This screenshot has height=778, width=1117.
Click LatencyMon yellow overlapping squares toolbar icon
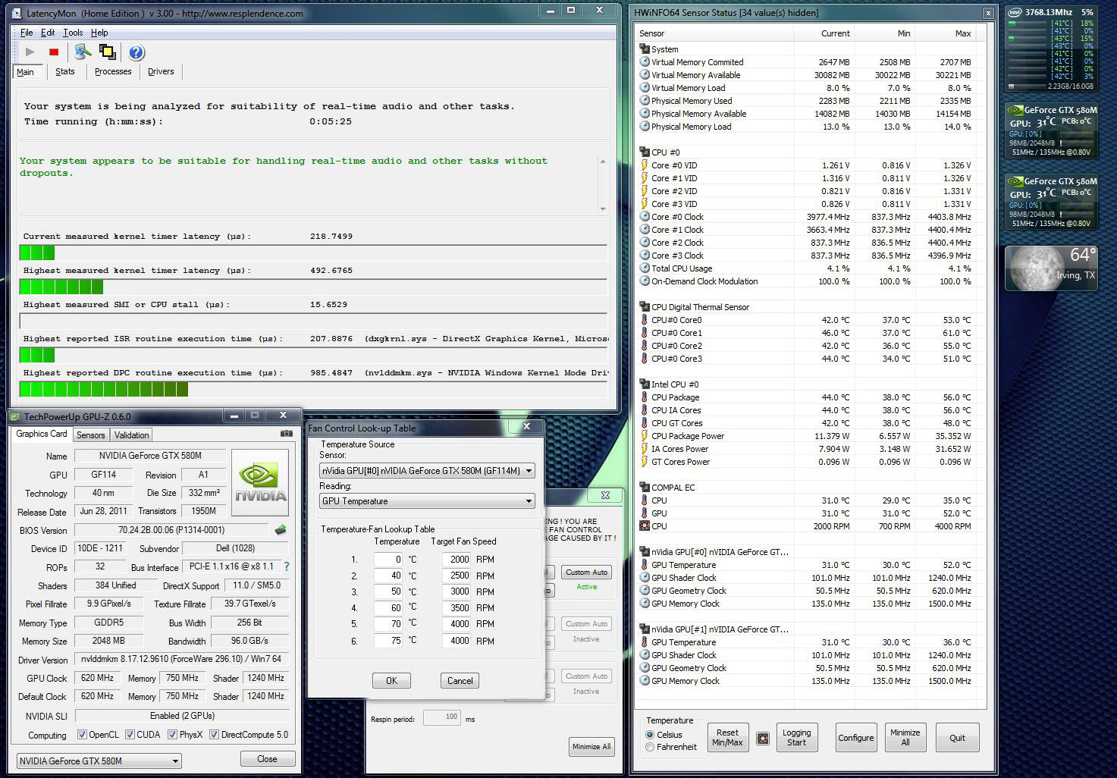click(x=108, y=52)
